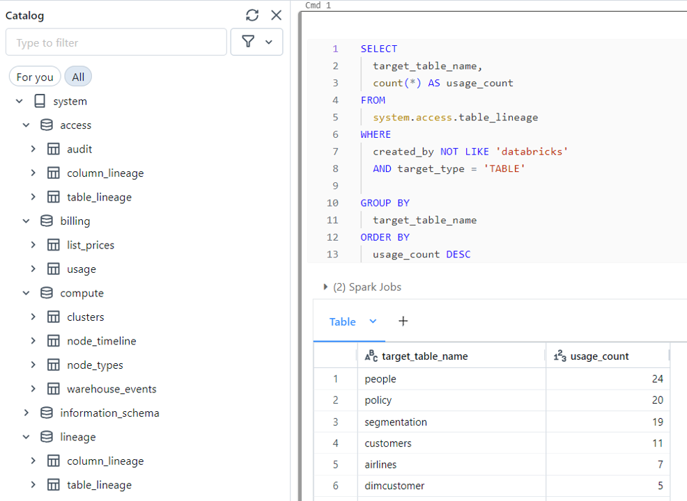The height and width of the screenshot is (501, 687).
Task: Select the All filter pill
Action: (78, 77)
